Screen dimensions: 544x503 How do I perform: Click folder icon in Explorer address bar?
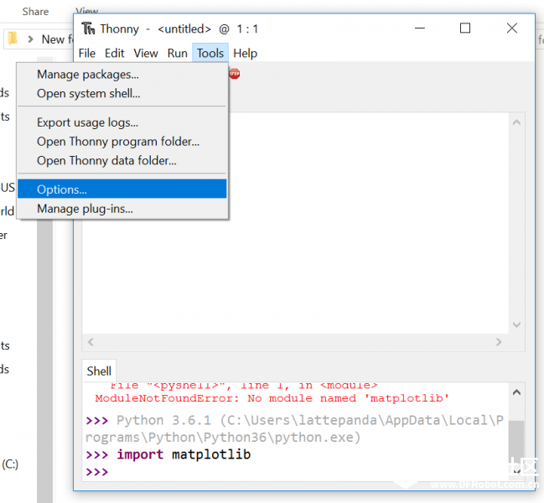(x=13, y=39)
